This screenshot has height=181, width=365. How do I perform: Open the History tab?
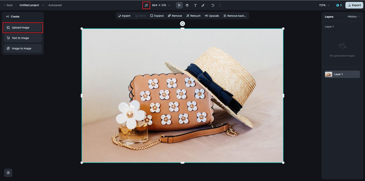click(x=354, y=17)
